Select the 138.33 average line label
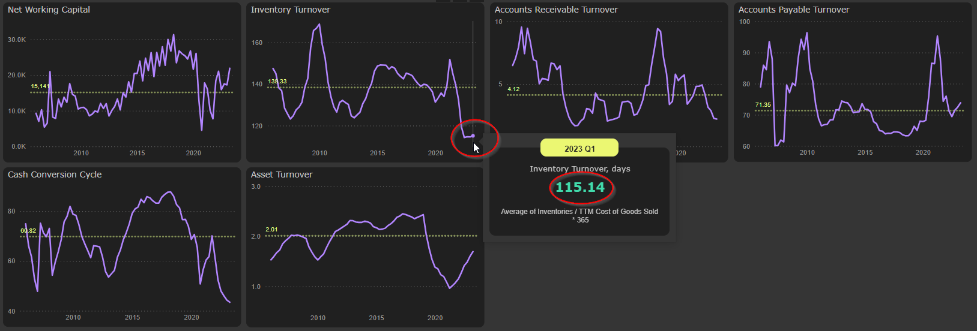Screen dimensions: 977x331 [277, 82]
